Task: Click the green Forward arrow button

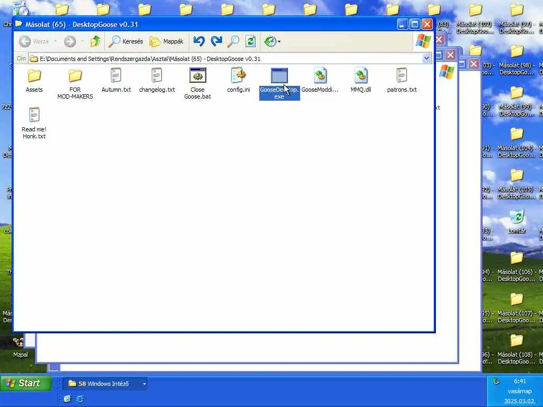Action: [70, 41]
